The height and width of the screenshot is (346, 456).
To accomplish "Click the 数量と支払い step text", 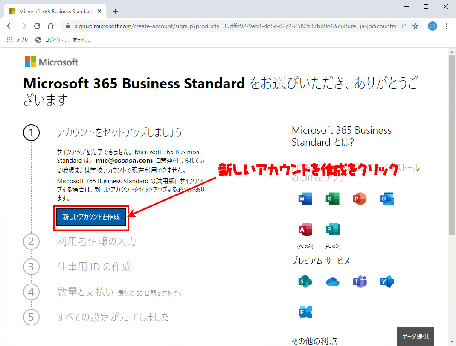I will click(x=85, y=291).
